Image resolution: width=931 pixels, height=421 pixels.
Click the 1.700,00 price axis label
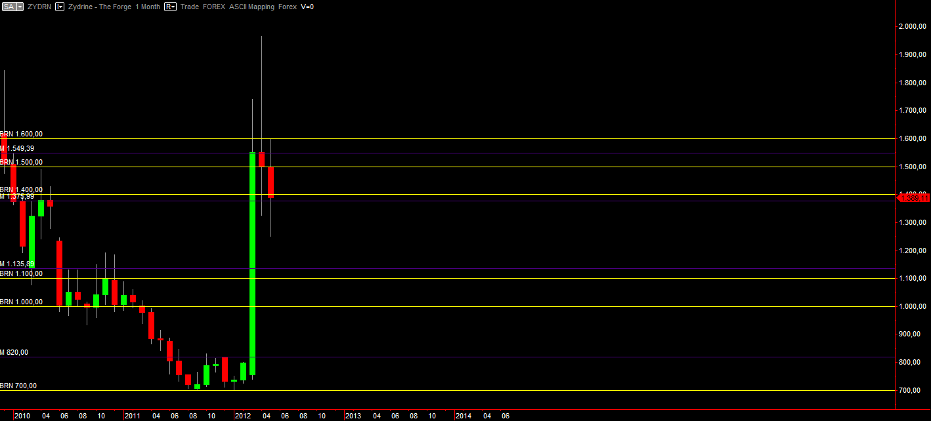912,111
